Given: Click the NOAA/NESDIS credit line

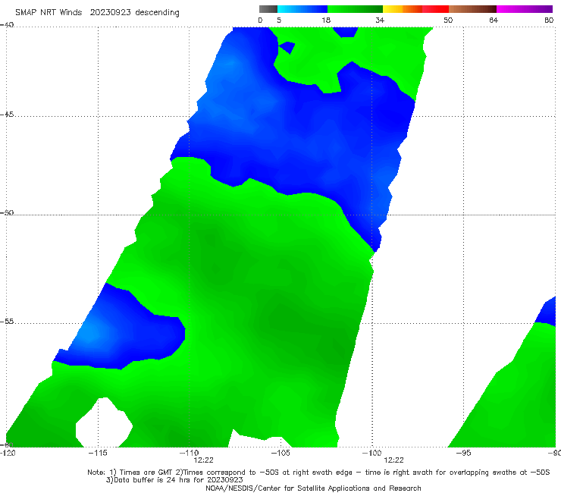Looking at the screenshot, I should pyautogui.click(x=313, y=488).
